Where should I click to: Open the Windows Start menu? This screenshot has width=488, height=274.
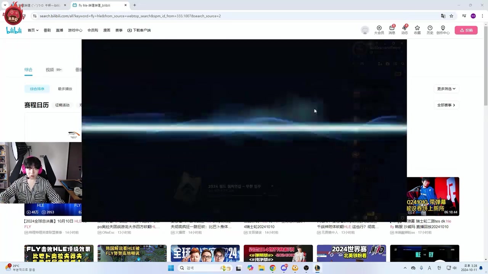coord(171,268)
